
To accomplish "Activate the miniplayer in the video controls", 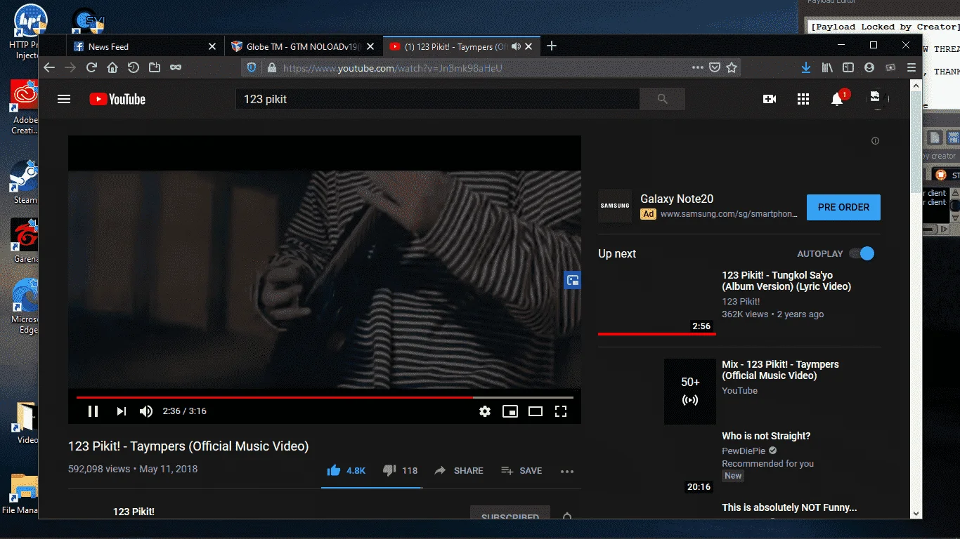I will [510, 411].
